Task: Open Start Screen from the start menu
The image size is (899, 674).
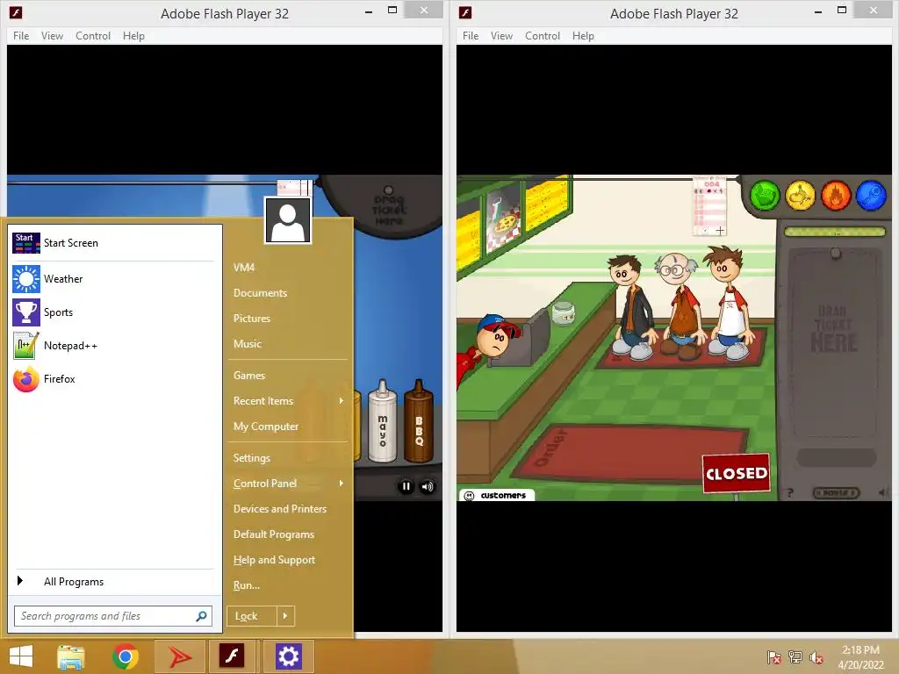Action: click(x=113, y=243)
